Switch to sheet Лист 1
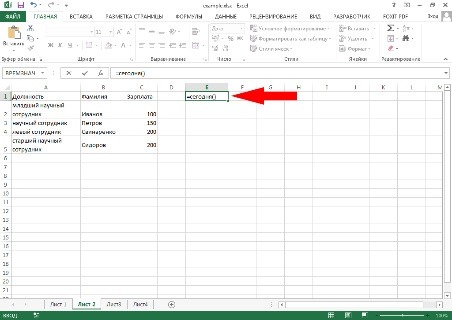The width and height of the screenshot is (452, 320). (x=58, y=304)
